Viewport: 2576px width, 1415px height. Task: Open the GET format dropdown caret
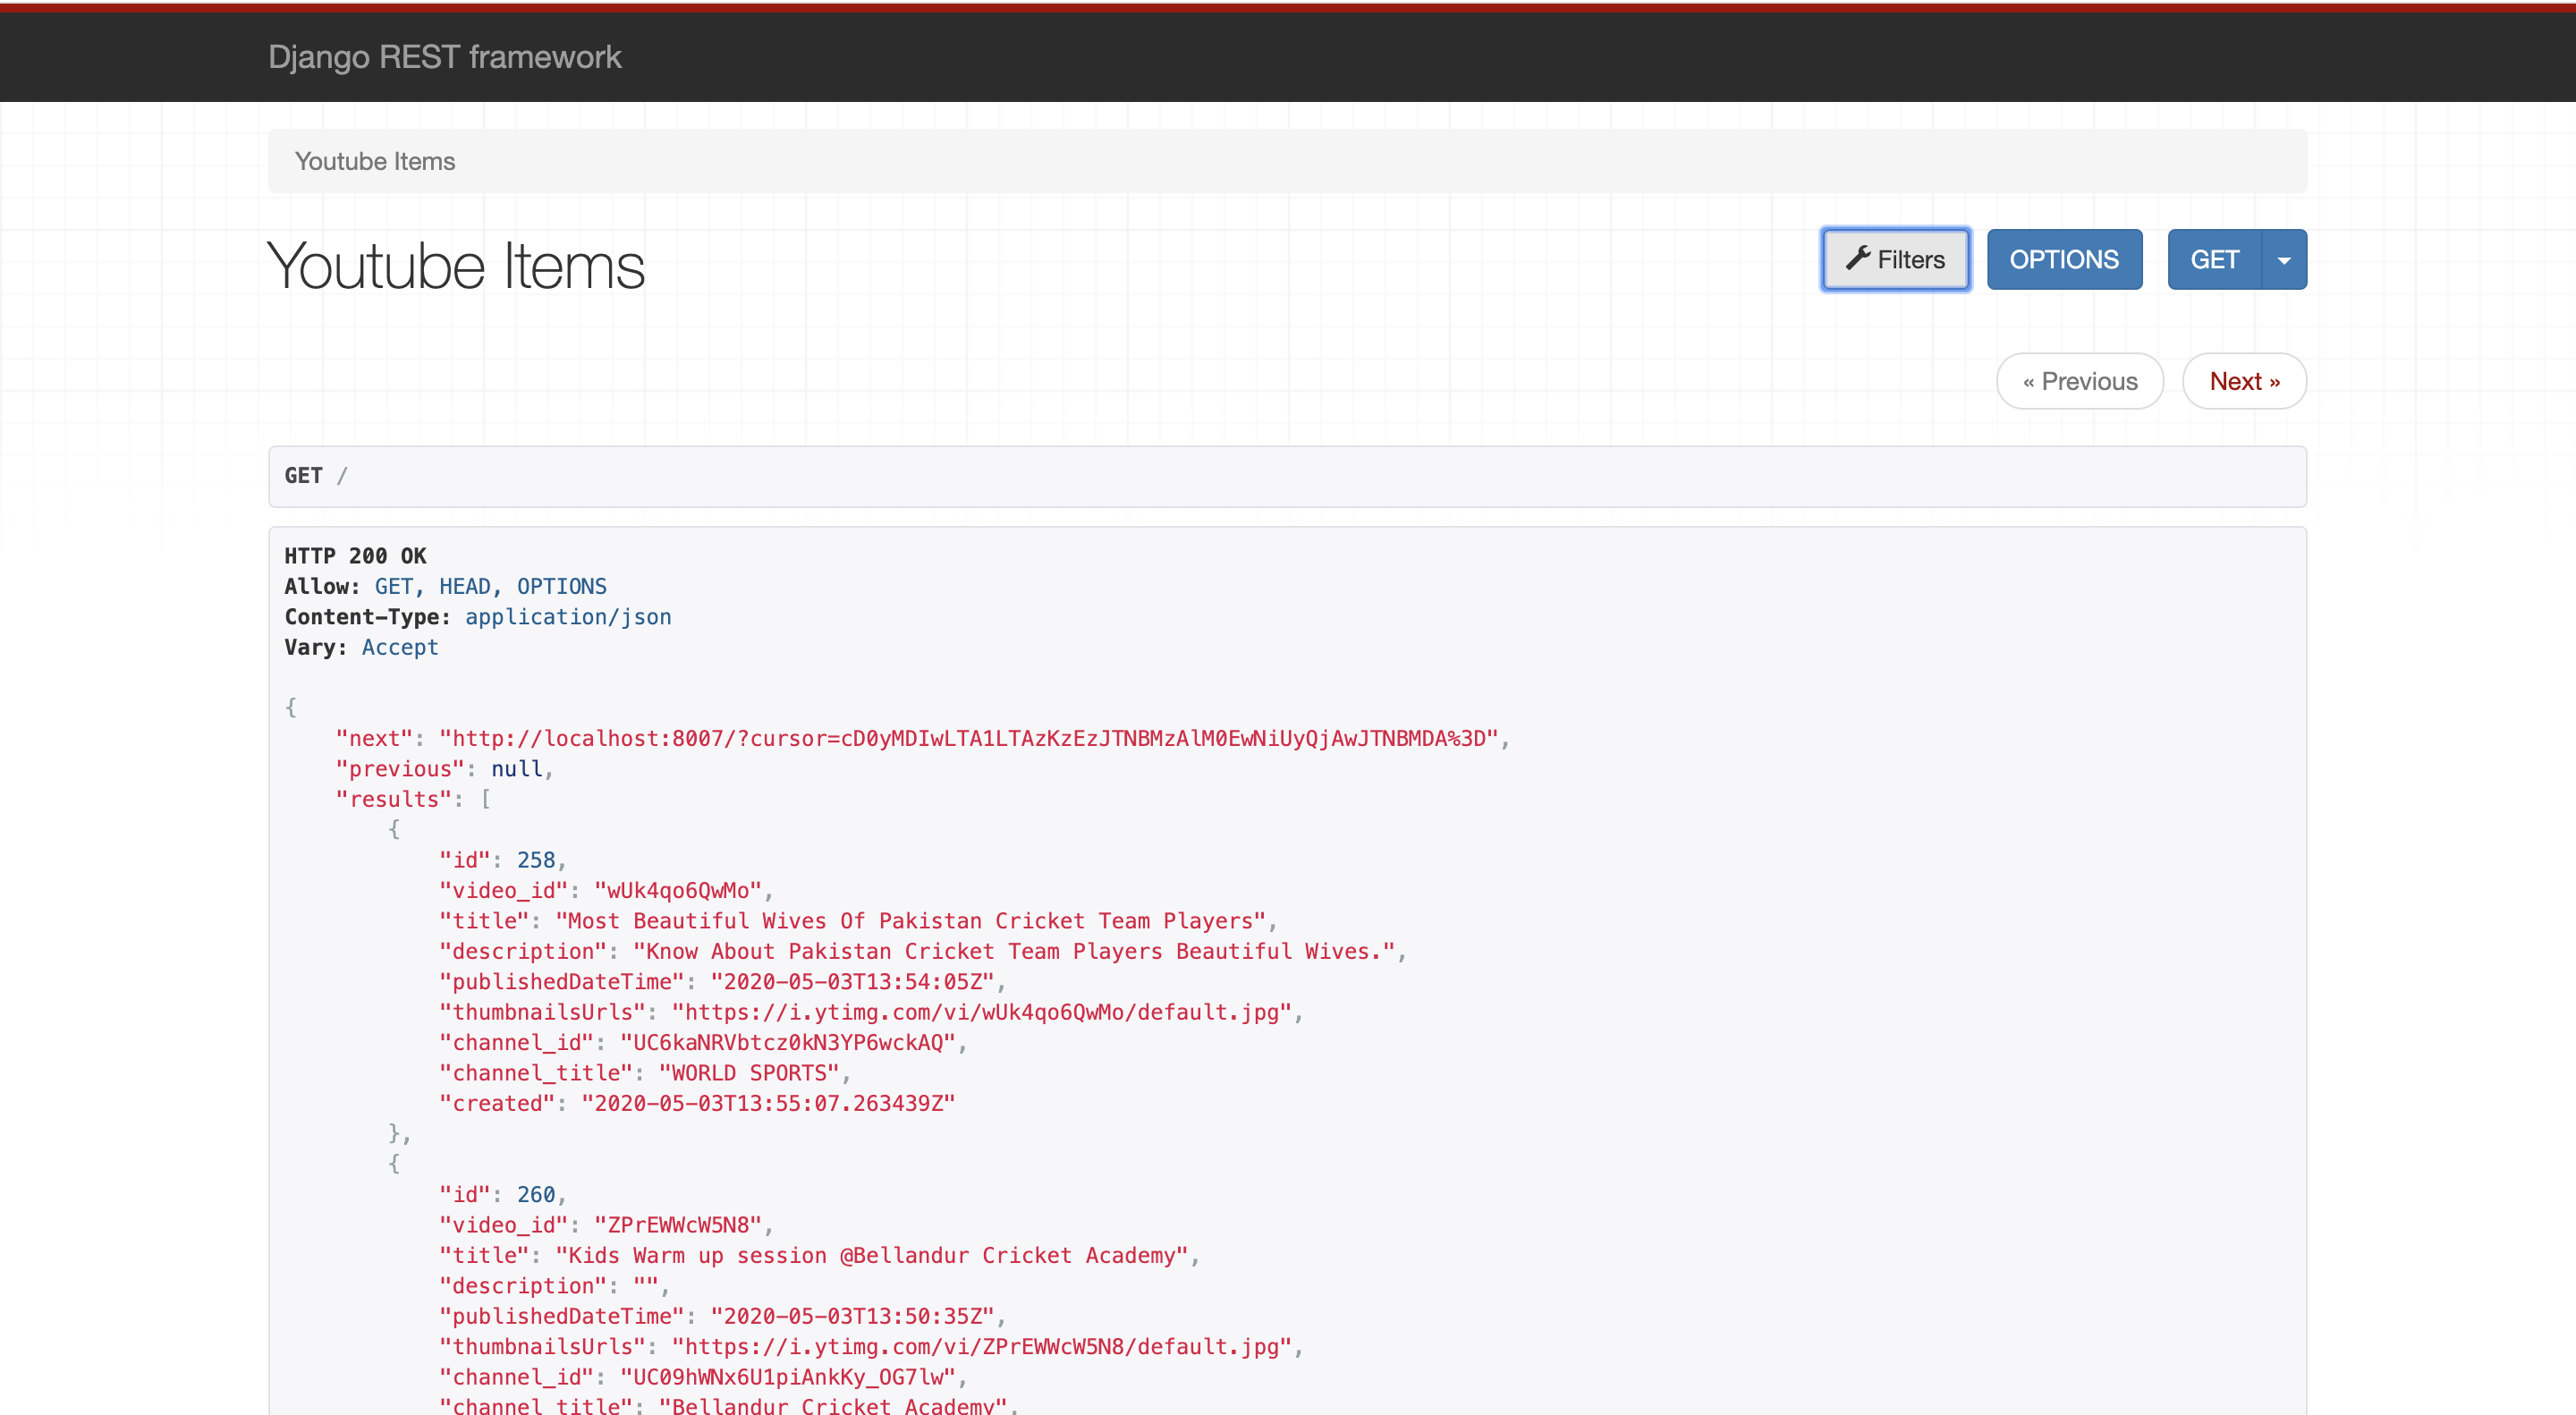[2285, 258]
